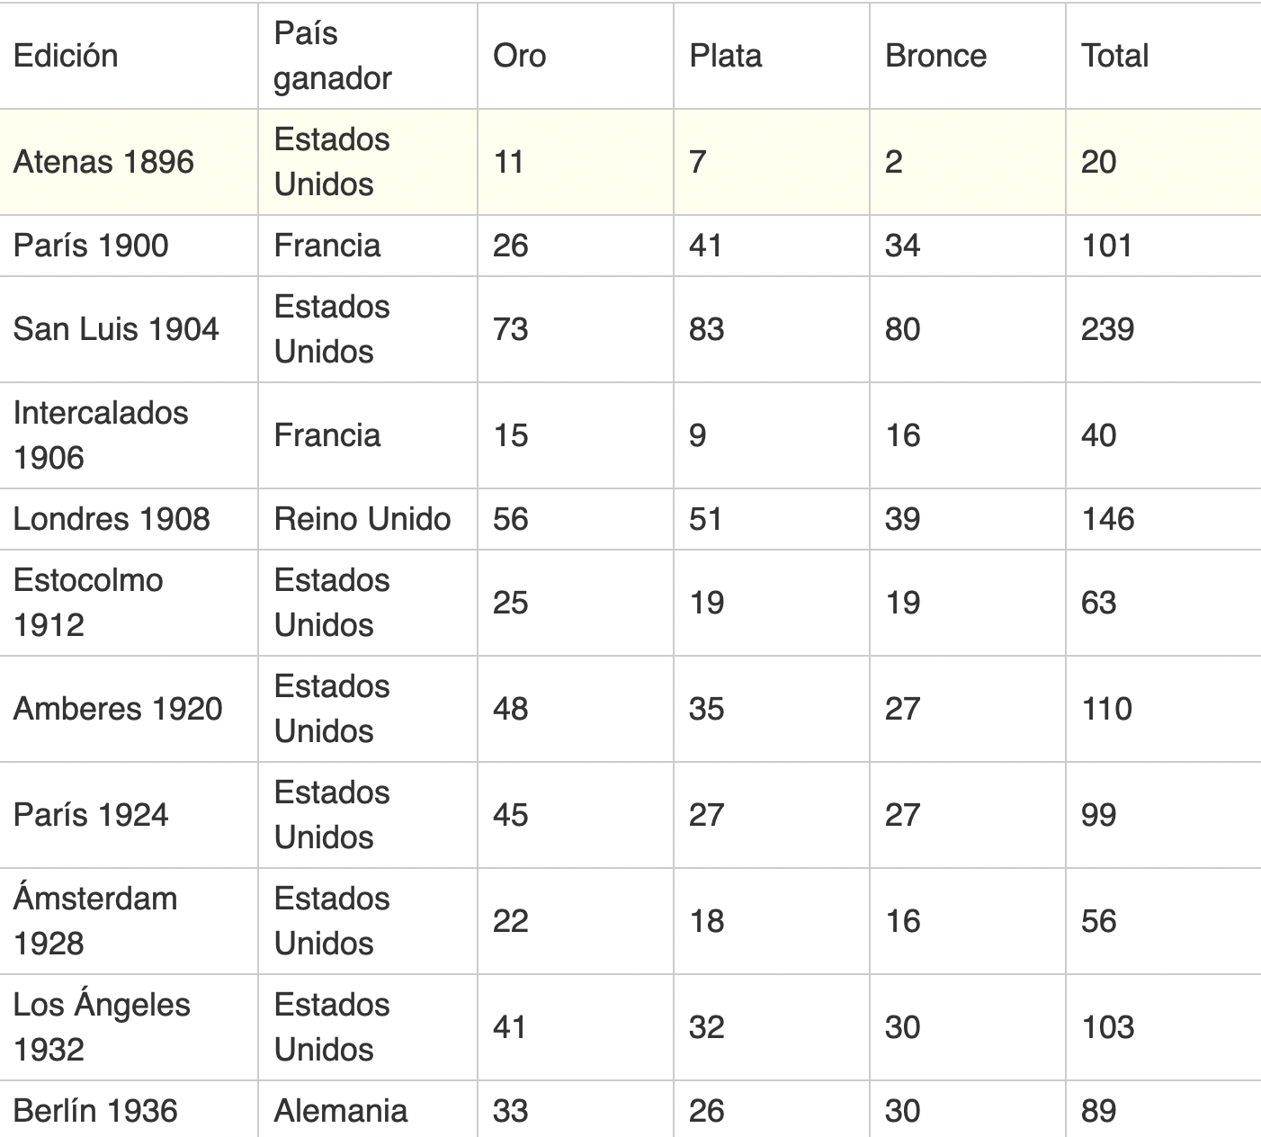Screen dimensions: 1261x1137
Task: Click the Edición column header
Action: pyautogui.click(x=129, y=56)
